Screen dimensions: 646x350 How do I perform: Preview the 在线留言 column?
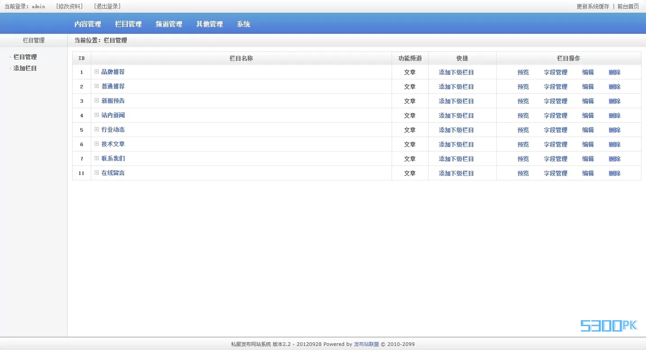(x=523, y=173)
